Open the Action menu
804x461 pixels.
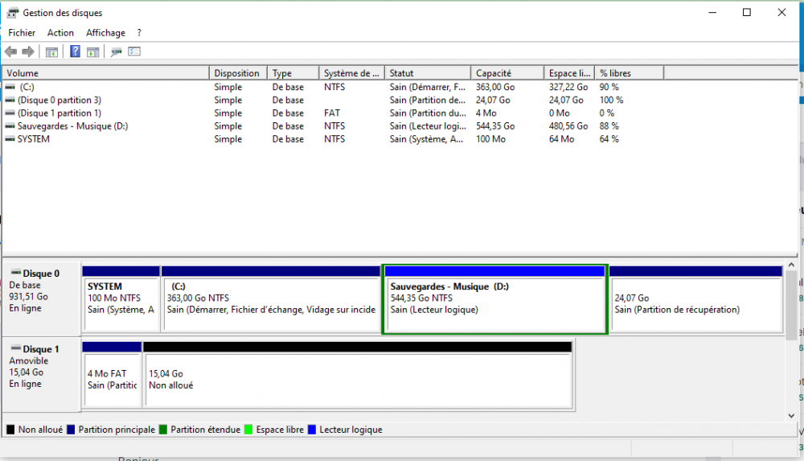click(x=60, y=33)
